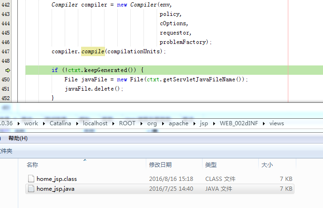Navigate to WEB_002dINF folder in breadcrumb
Image resolution: width=323 pixels, height=208 pixels.
(239, 123)
